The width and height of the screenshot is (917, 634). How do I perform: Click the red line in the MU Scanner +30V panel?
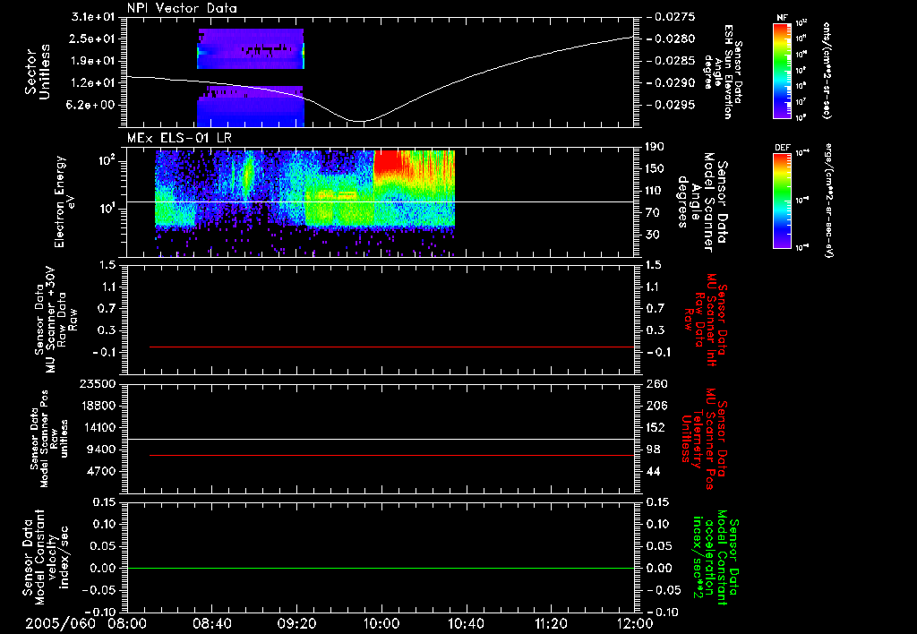392,347
